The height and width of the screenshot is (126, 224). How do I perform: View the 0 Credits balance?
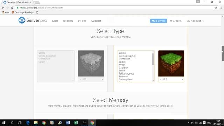tap(176, 21)
